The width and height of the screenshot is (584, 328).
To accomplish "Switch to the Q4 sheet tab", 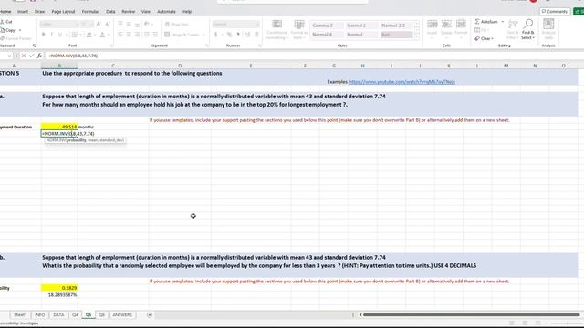I will click(x=75, y=315).
